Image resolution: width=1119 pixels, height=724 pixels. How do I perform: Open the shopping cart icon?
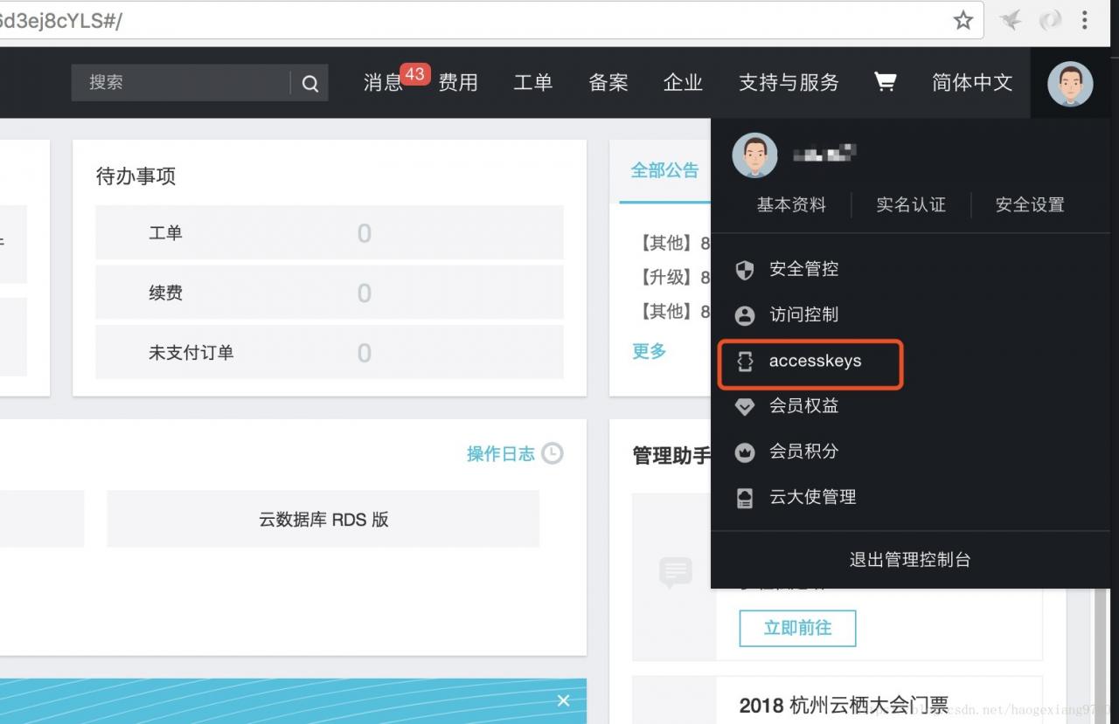click(885, 82)
